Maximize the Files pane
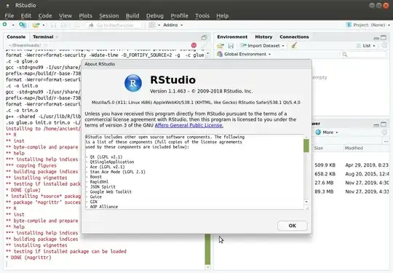393x273 pixels. click(384, 124)
